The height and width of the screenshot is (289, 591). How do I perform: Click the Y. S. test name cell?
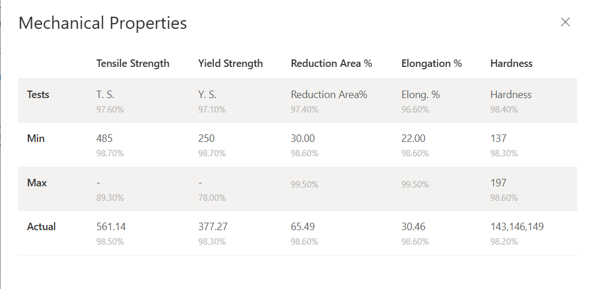pos(208,95)
